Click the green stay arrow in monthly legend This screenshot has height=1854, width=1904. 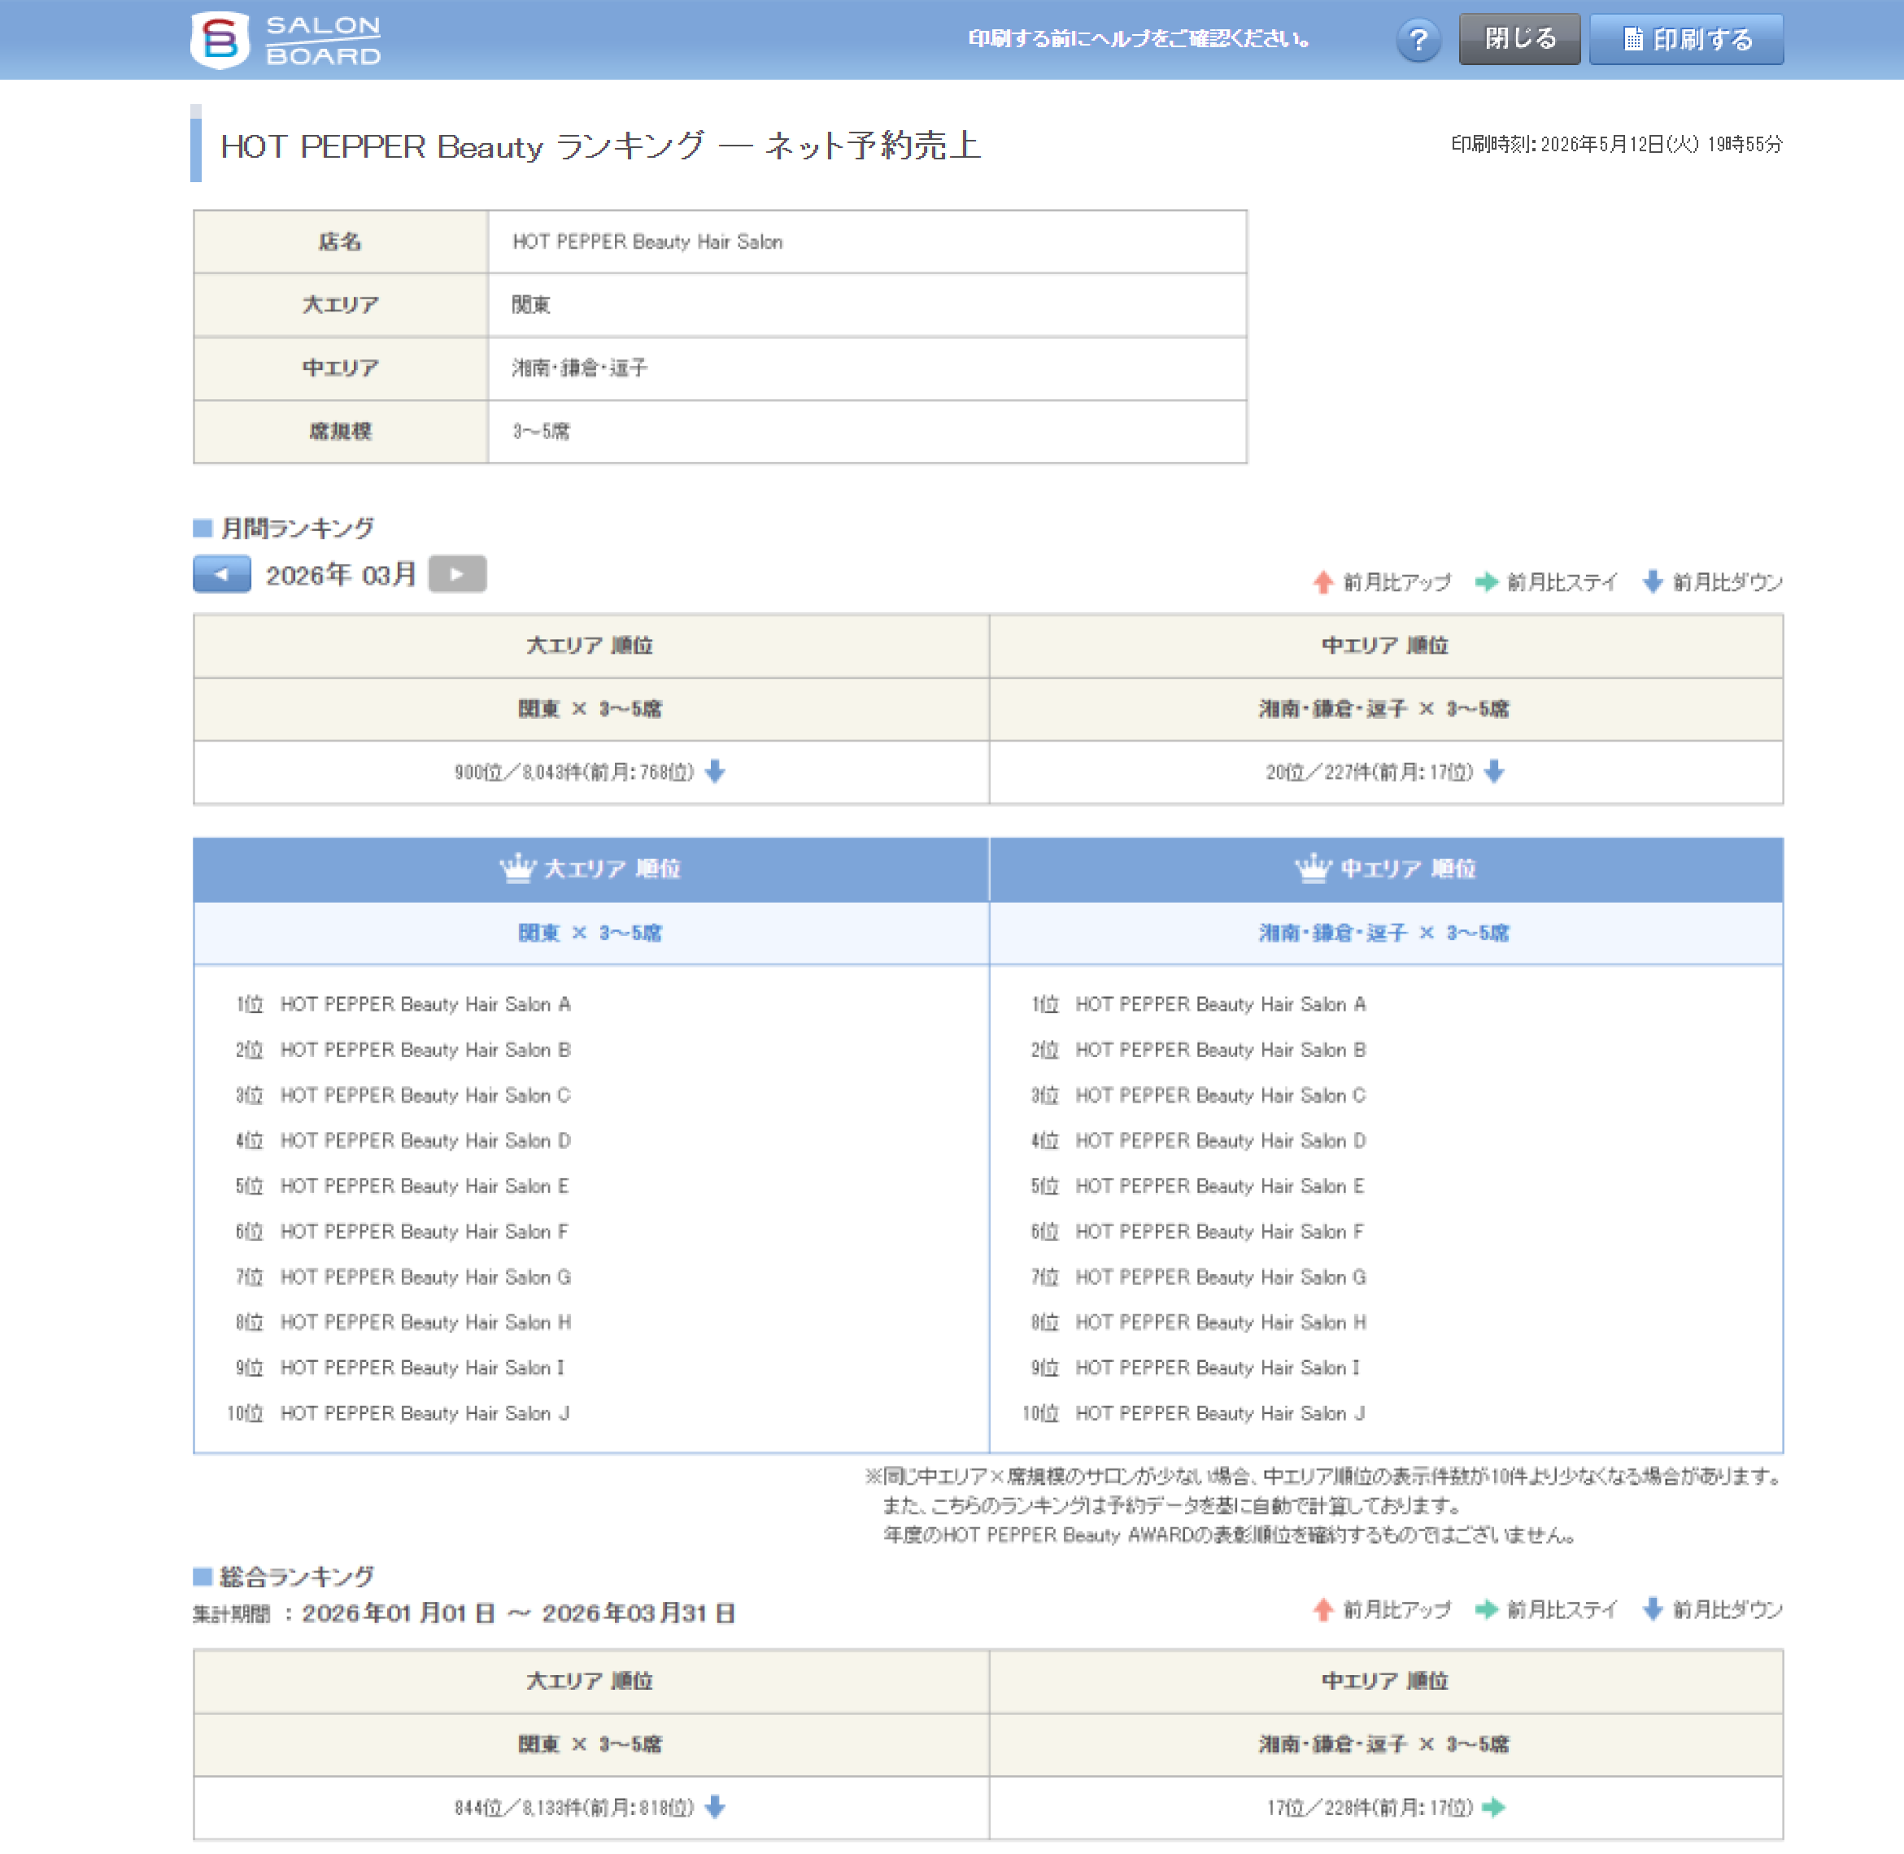(1486, 582)
